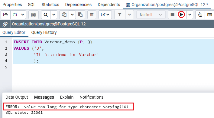
Task: Click the 'It is a demo for Varchar' string
Action: (66, 55)
